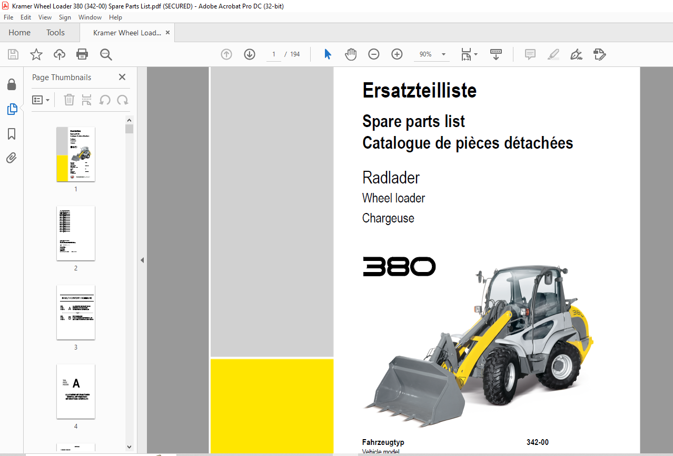Add bookmark star icon in toolbar

tap(36, 54)
